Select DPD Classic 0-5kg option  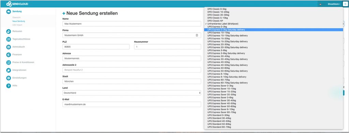tap(274, 9)
